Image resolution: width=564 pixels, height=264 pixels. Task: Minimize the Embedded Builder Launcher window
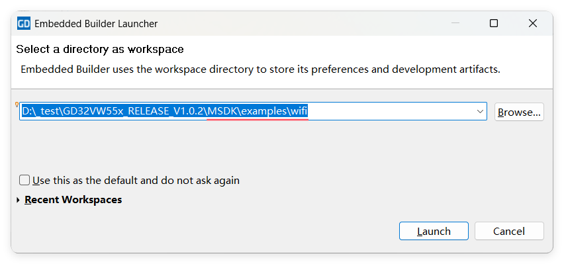[455, 23]
